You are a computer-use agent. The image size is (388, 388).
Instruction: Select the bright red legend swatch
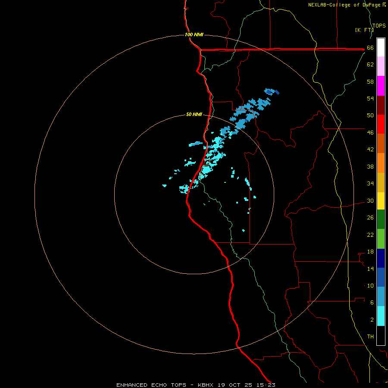[381, 124]
